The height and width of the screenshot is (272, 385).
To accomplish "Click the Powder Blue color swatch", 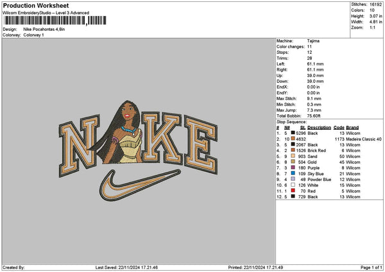I will click(x=293, y=179).
